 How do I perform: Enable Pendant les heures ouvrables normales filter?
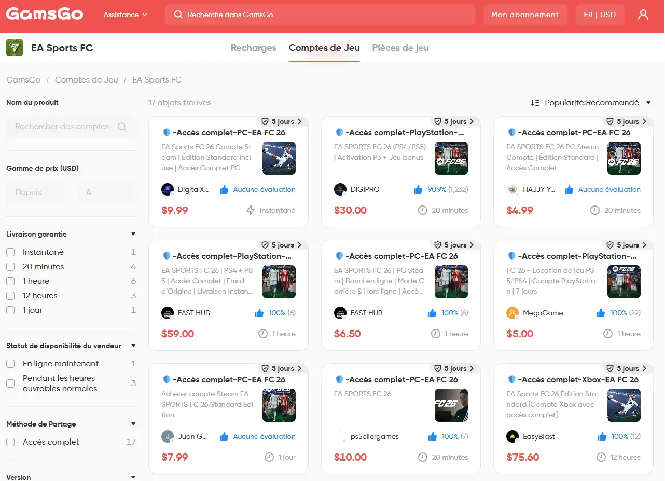click(x=10, y=383)
